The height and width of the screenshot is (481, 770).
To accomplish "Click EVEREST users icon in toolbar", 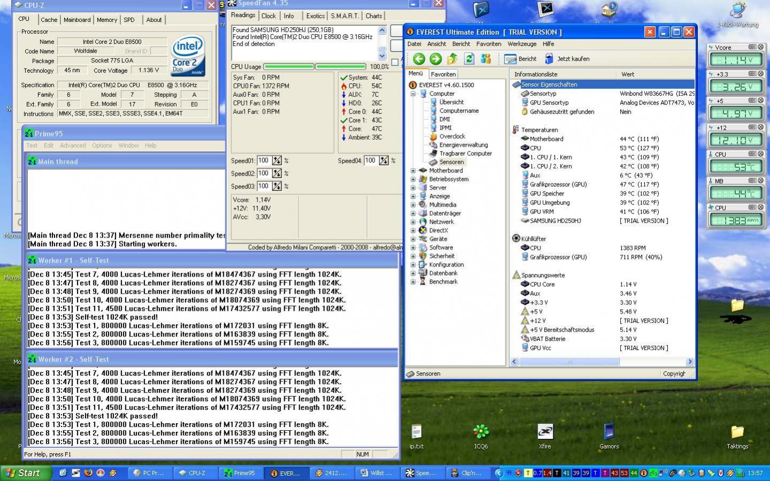I will 486,59.
